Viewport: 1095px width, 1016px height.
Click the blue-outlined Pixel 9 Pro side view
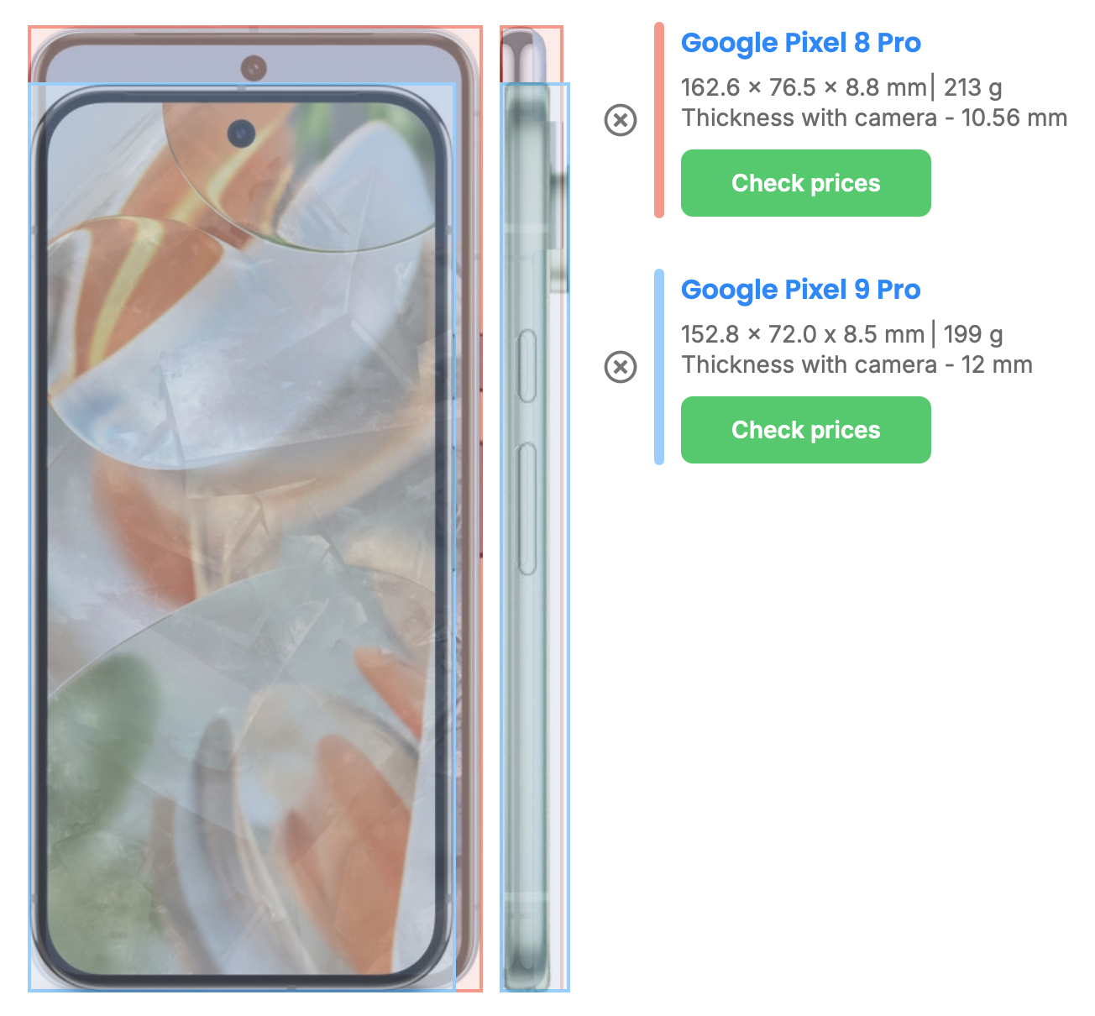[x=534, y=537]
